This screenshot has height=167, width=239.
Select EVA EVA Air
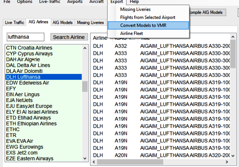44,141
